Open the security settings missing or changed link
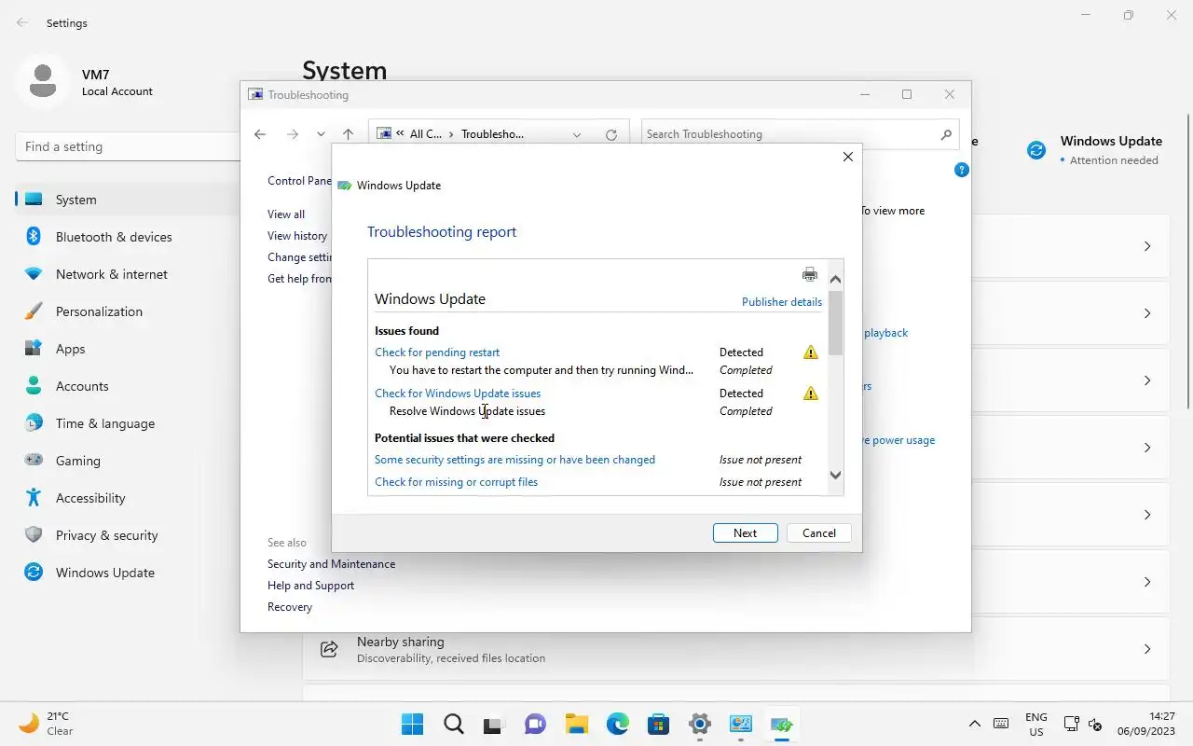Screen dimensions: 1193x746 coord(514,460)
